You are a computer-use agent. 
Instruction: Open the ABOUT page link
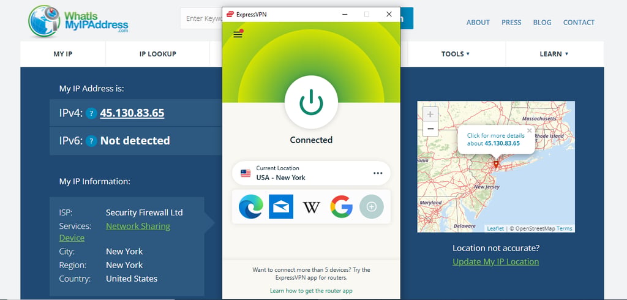coord(478,23)
